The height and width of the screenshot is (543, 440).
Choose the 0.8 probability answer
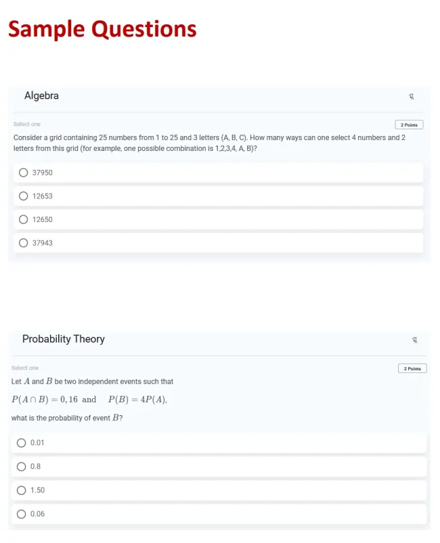tap(219, 466)
